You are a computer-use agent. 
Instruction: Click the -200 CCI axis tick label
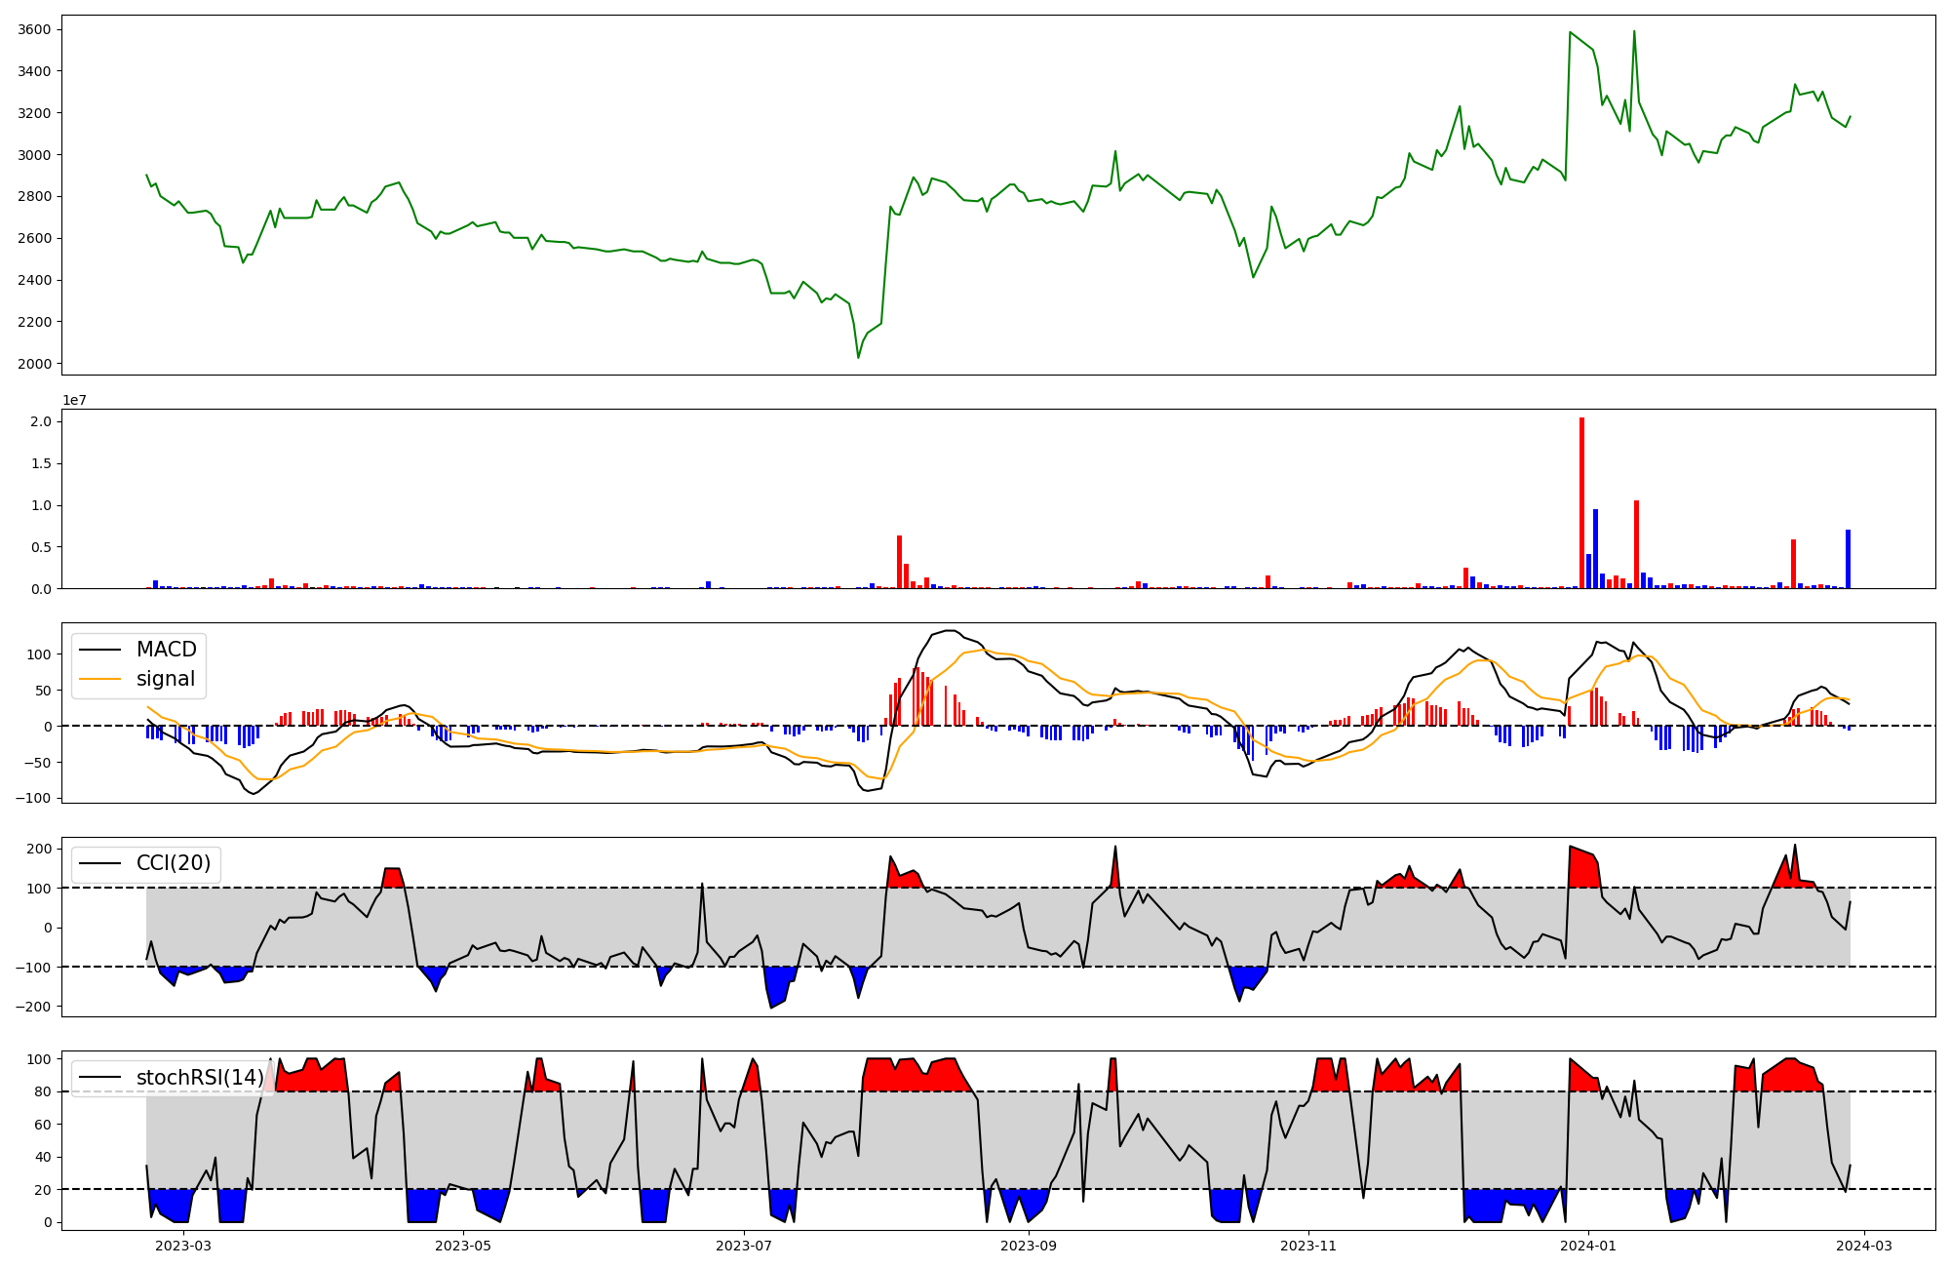click(32, 1007)
